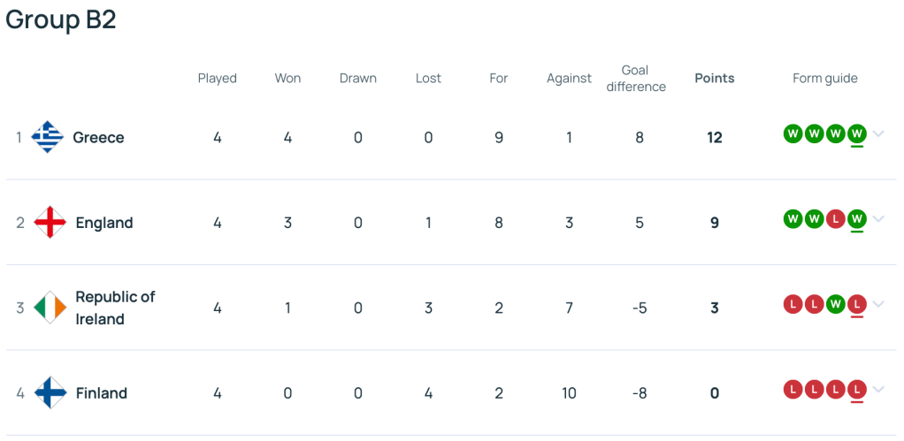
Task: Click the Points column header
Action: (715, 78)
